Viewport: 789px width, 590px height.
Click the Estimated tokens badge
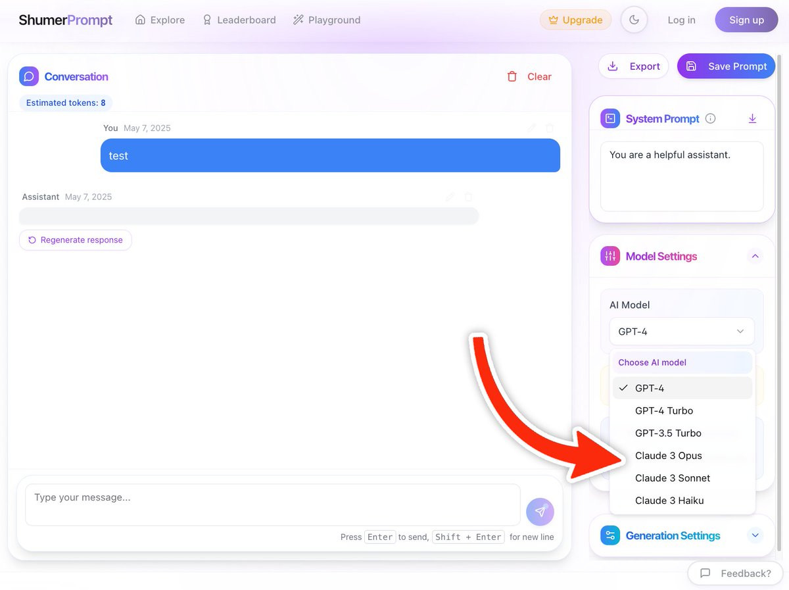(x=66, y=103)
